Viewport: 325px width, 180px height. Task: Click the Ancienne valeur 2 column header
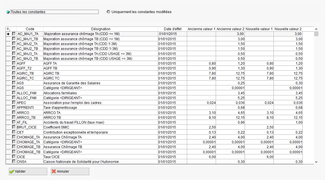230,29
